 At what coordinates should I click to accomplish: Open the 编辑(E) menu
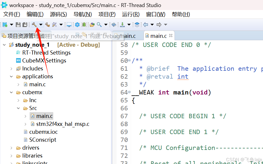tap(35, 14)
